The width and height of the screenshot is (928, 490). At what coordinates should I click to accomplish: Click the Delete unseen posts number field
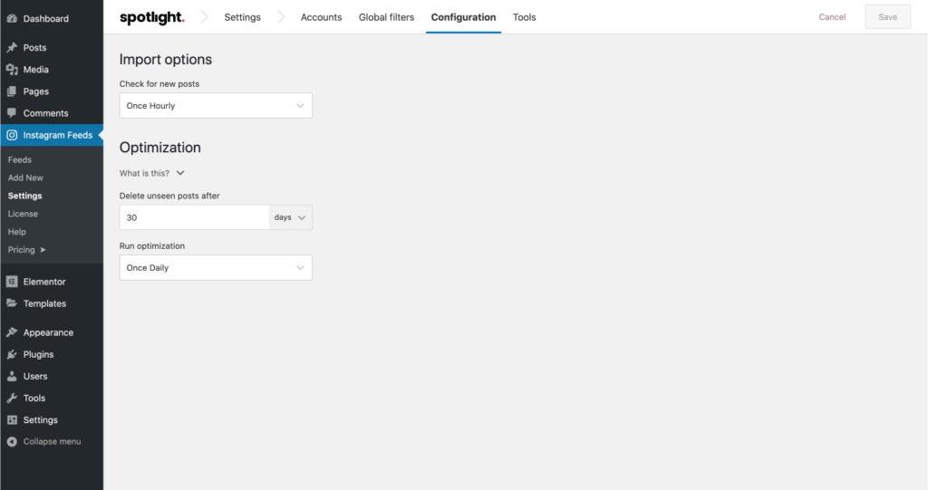194,217
